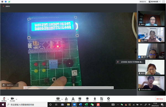
Task: Collapse the participant video sidebar arrow
Action: click(136, 51)
